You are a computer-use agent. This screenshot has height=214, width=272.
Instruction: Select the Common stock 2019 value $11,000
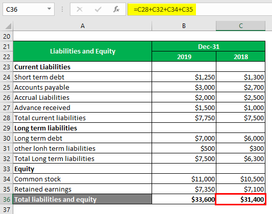click(x=184, y=179)
